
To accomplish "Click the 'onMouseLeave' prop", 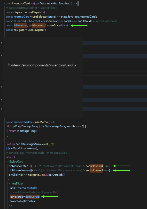I will pyautogui.click(x=19, y=171).
